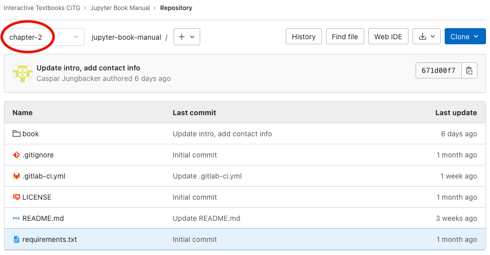Go to Interactive Textbooks CiTG breadcrumb

point(42,8)
